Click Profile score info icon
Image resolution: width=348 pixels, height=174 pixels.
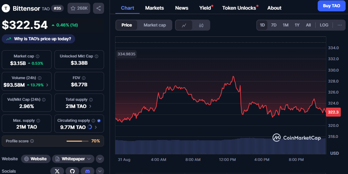click(x=32, y=141)
